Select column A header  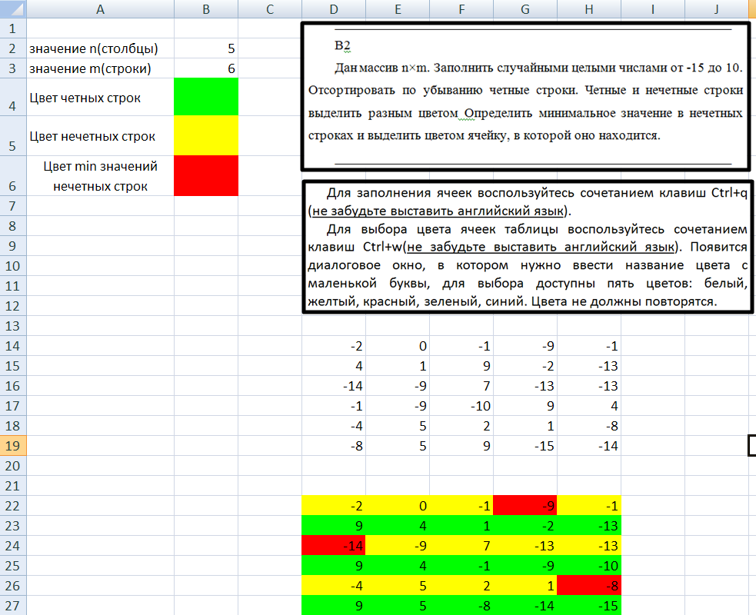100,8
